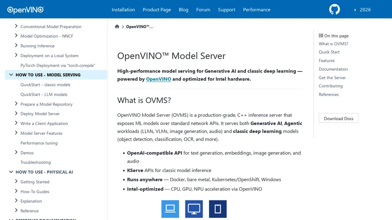Jump to Features on this page
Screen dimensions: 392x220
[x=327, y=61]
